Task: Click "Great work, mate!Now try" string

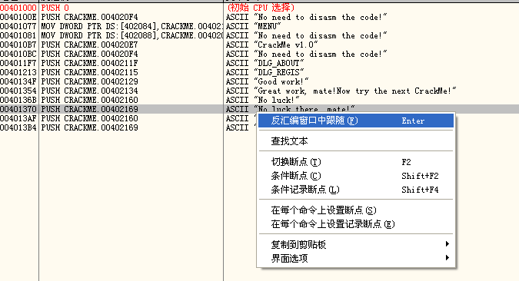Action: [355, 91]
